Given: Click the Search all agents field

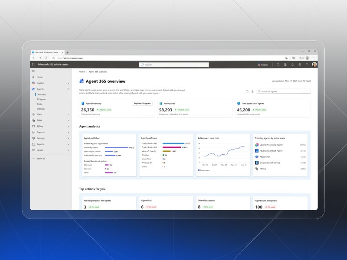Looking at the screenshot, I should [283, 91].
